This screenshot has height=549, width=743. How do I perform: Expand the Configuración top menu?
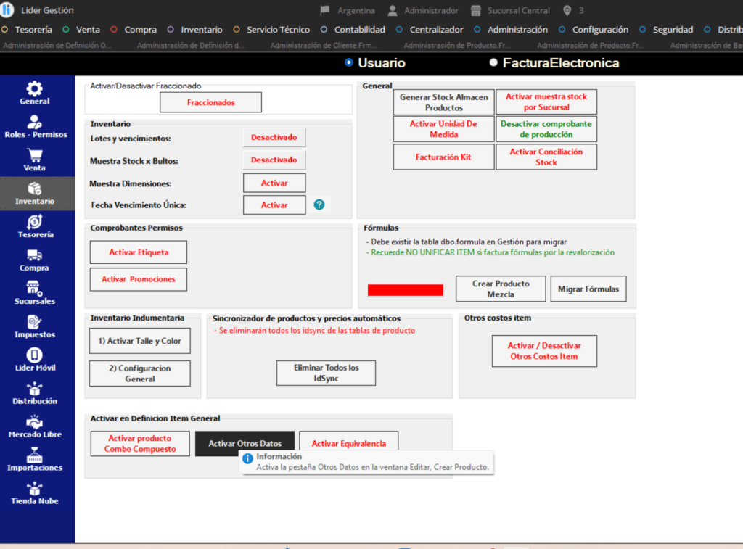600,30
